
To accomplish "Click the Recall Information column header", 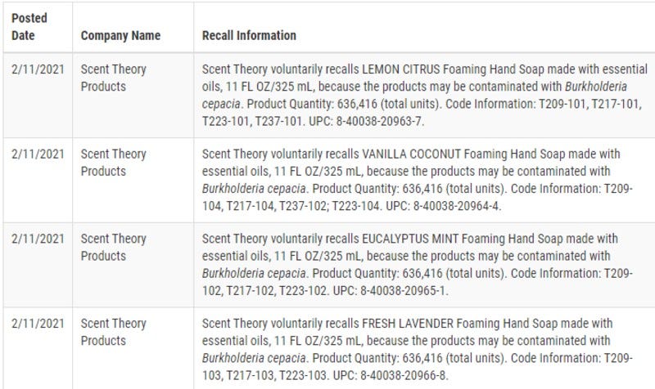I will (249, 36).
